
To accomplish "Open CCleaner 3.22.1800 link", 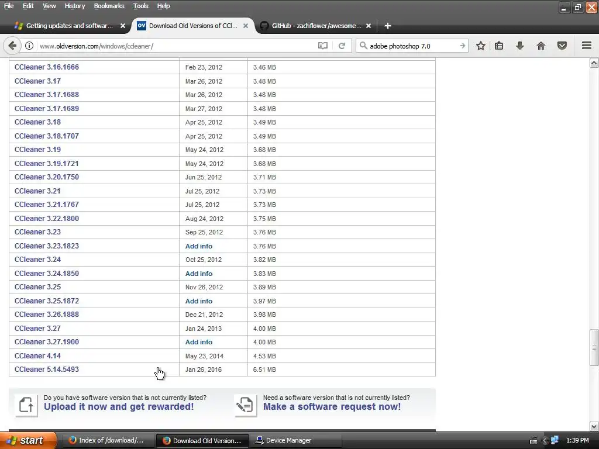I will point(47,219).
